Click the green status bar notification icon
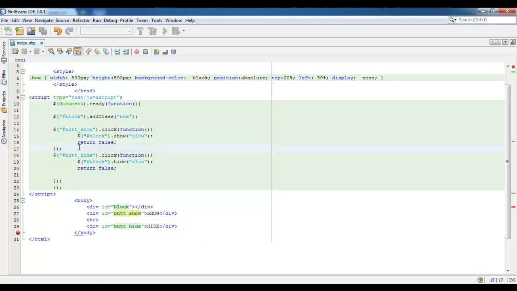This screenshot has width=517, height=291. pos(480,280)
